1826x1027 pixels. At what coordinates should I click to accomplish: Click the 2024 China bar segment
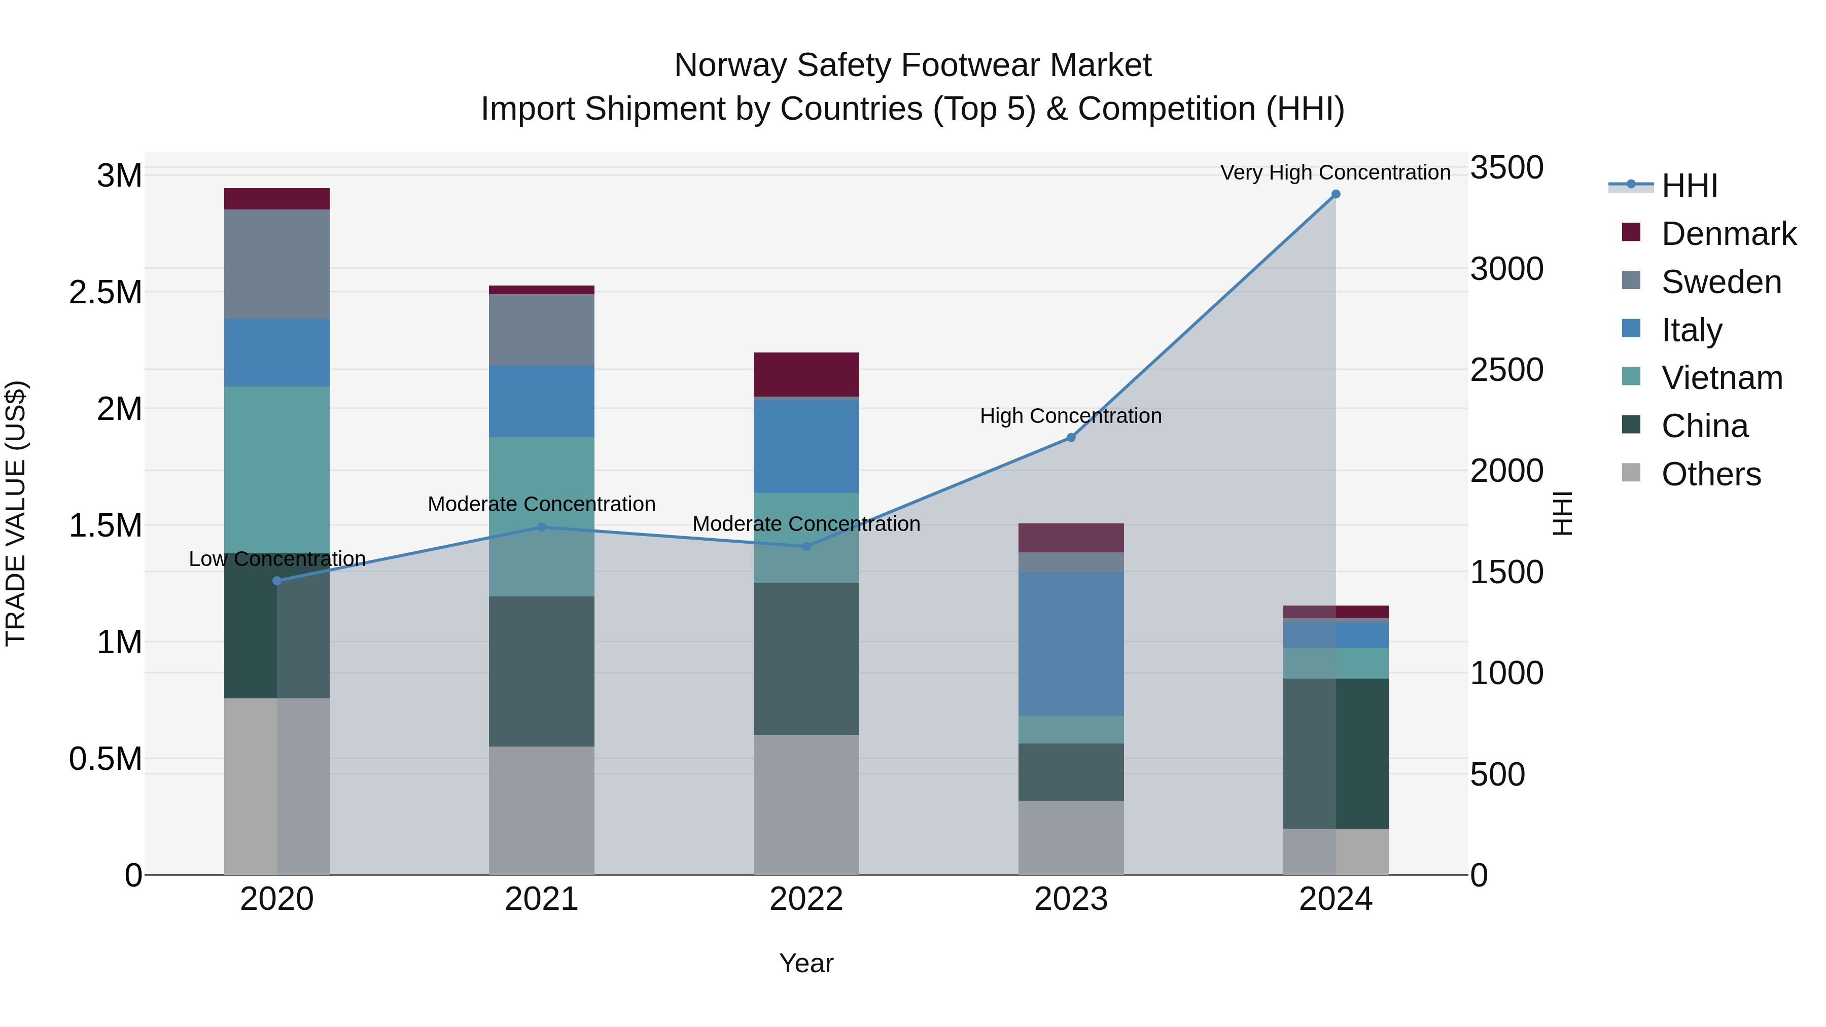(x=1336, y=754)
